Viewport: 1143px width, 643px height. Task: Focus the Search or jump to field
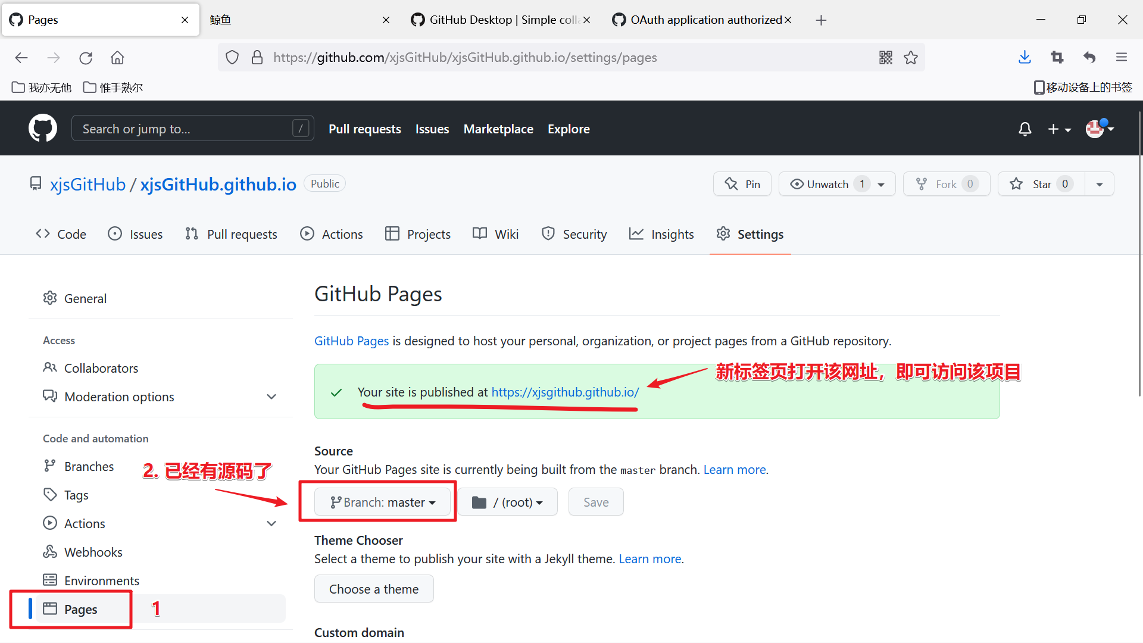(193, 129)
